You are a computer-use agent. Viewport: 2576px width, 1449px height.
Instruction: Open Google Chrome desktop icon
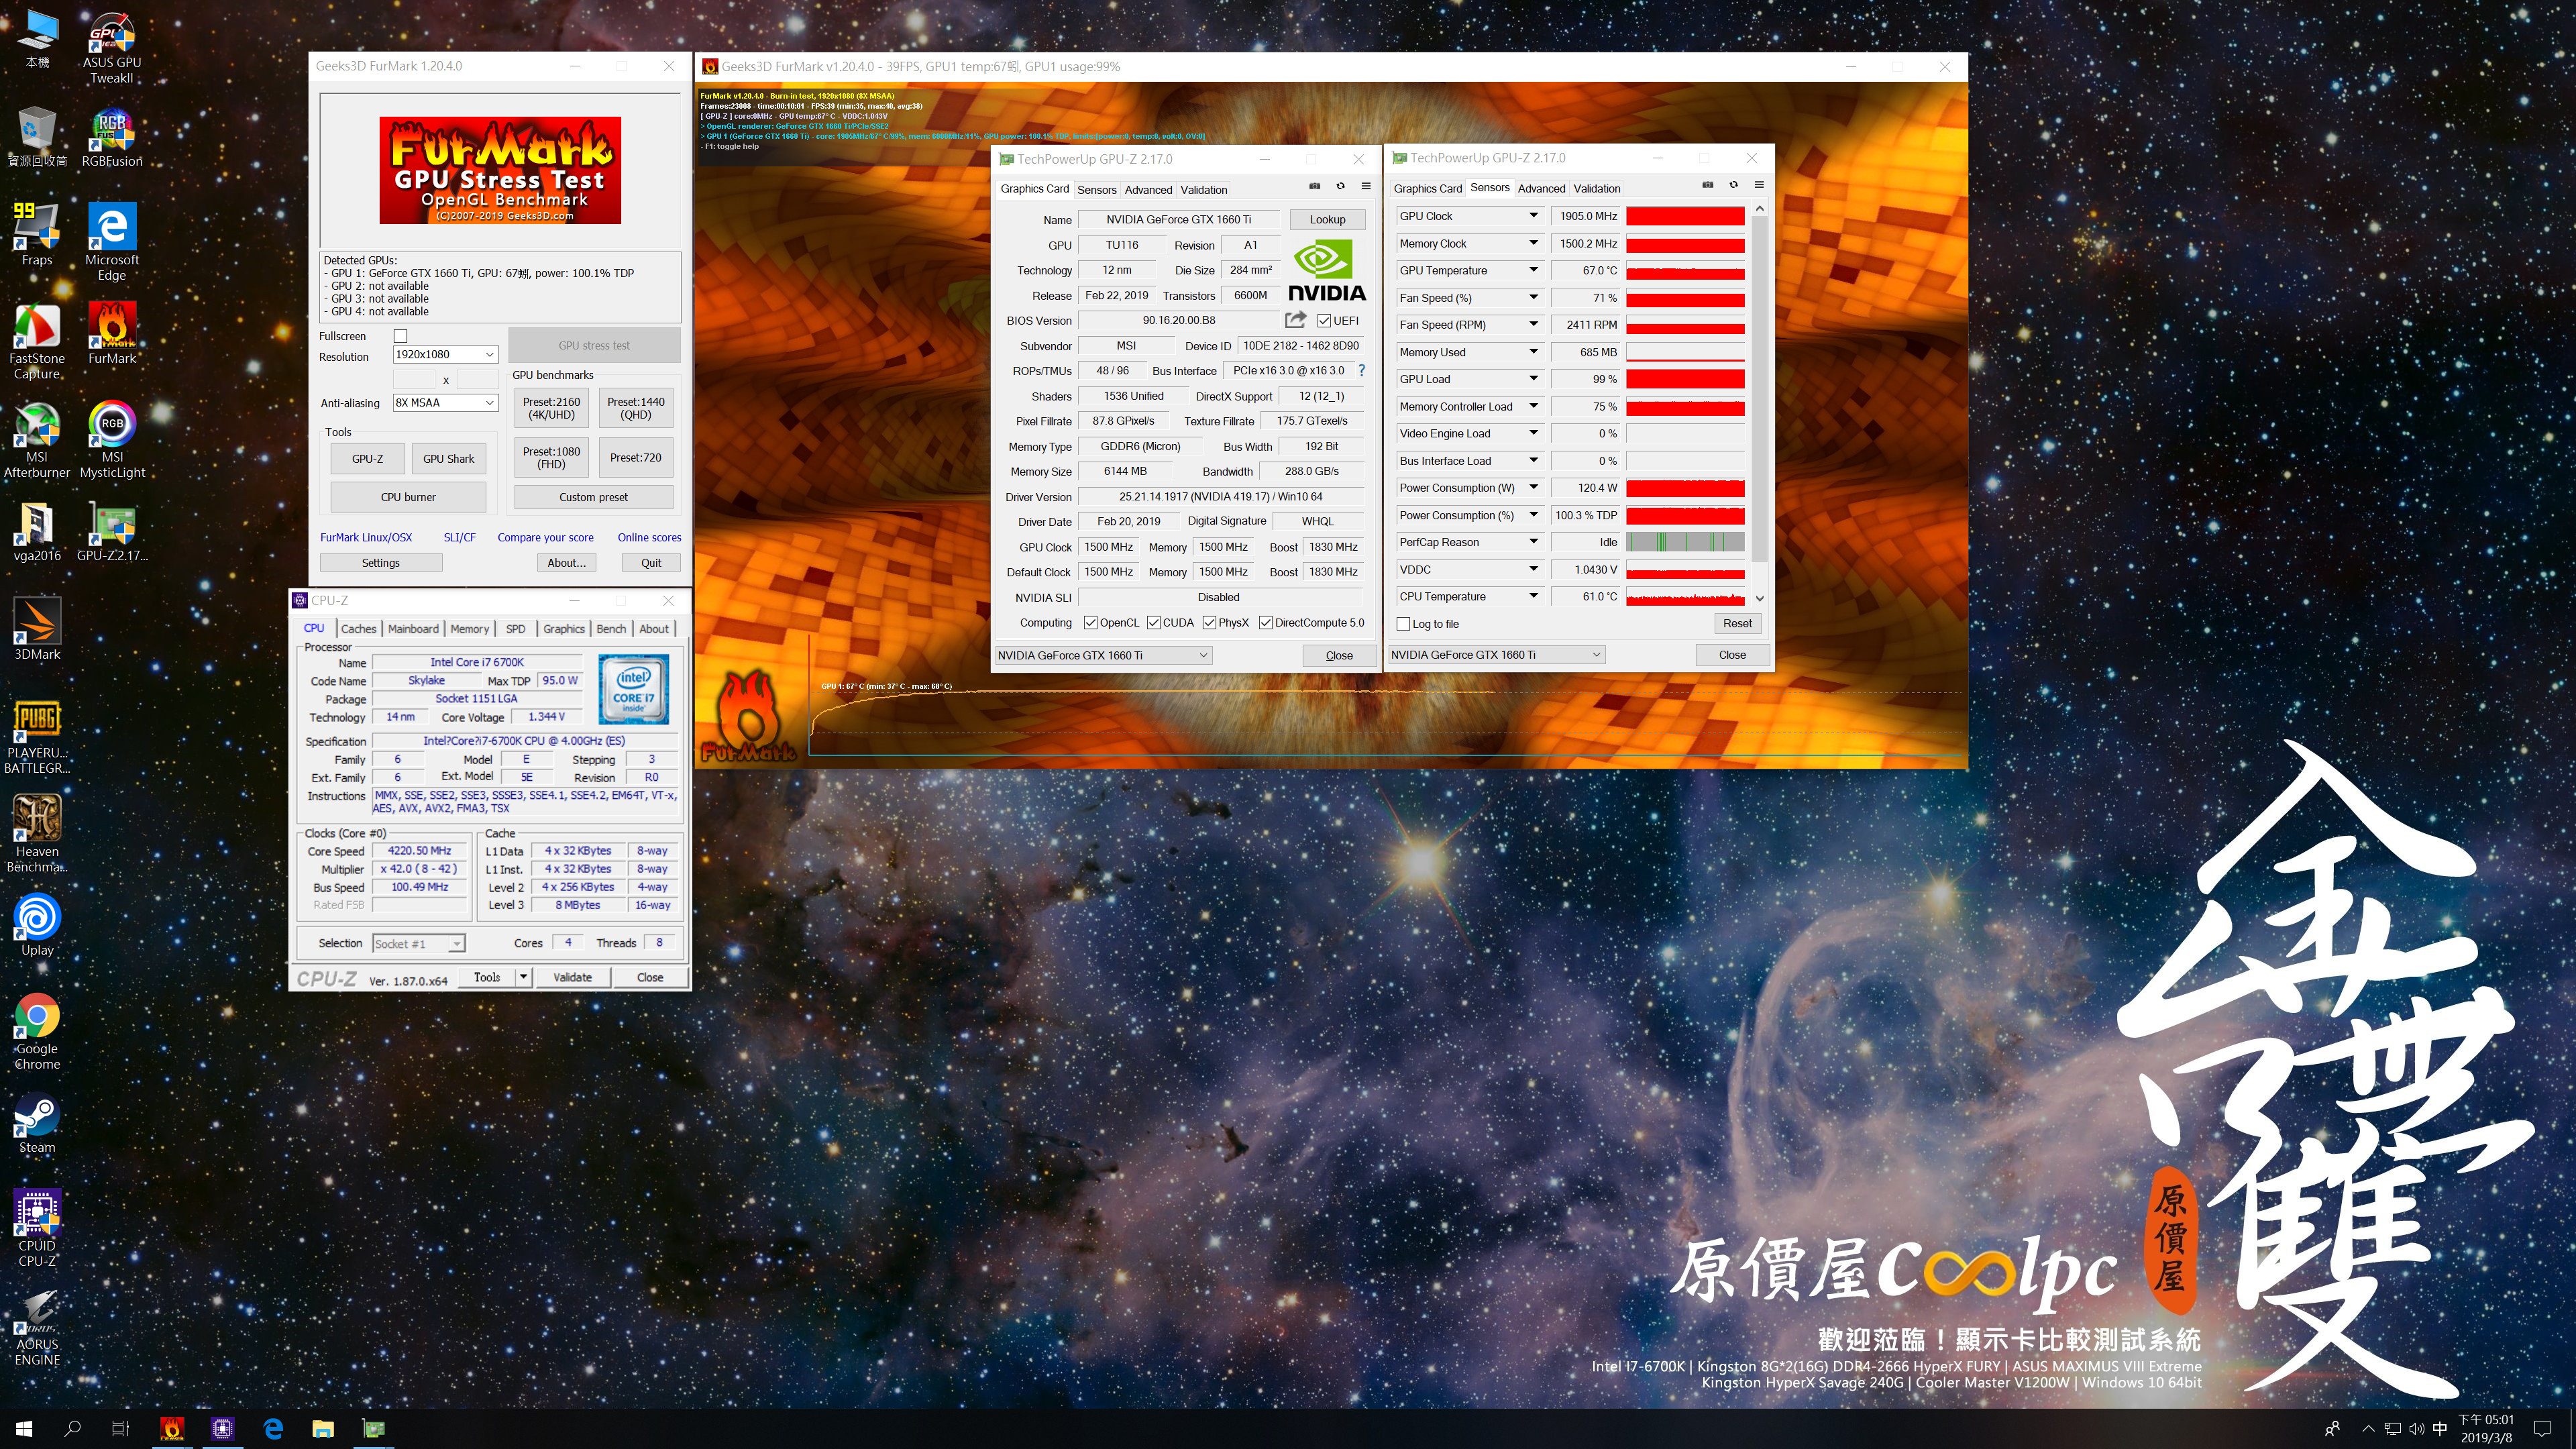37,1031
